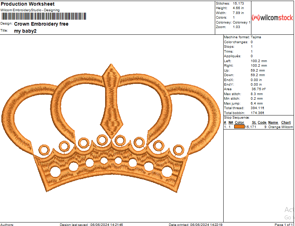The image size is (295, 226).
Task: Click the 'St.' column header
Action: tap(254, 122)
